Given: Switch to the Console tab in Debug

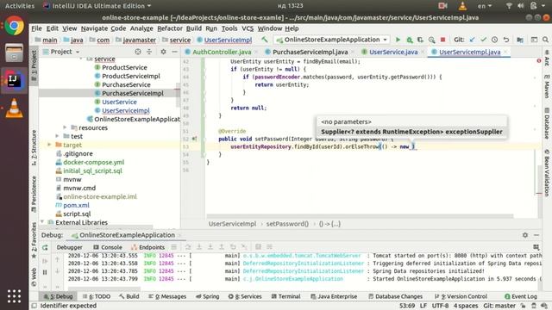Looking at the screenshot, I should point(108,247).
